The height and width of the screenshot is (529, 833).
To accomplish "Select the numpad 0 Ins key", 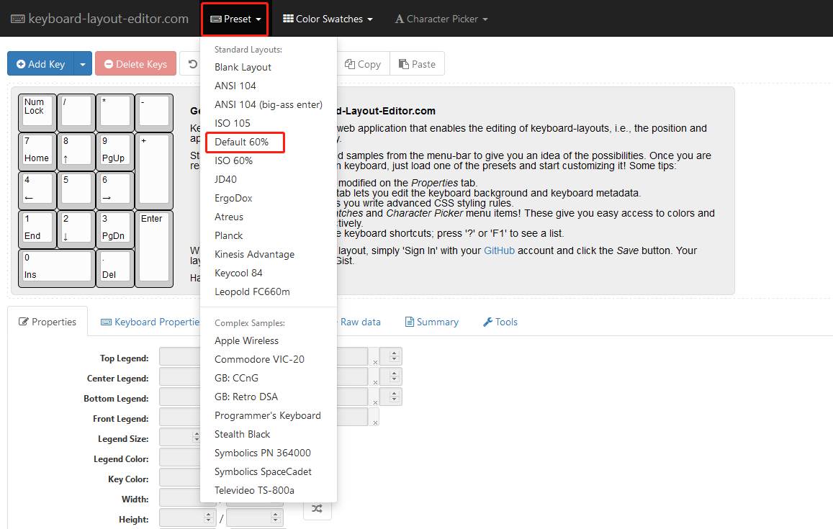I will [57, 268].
